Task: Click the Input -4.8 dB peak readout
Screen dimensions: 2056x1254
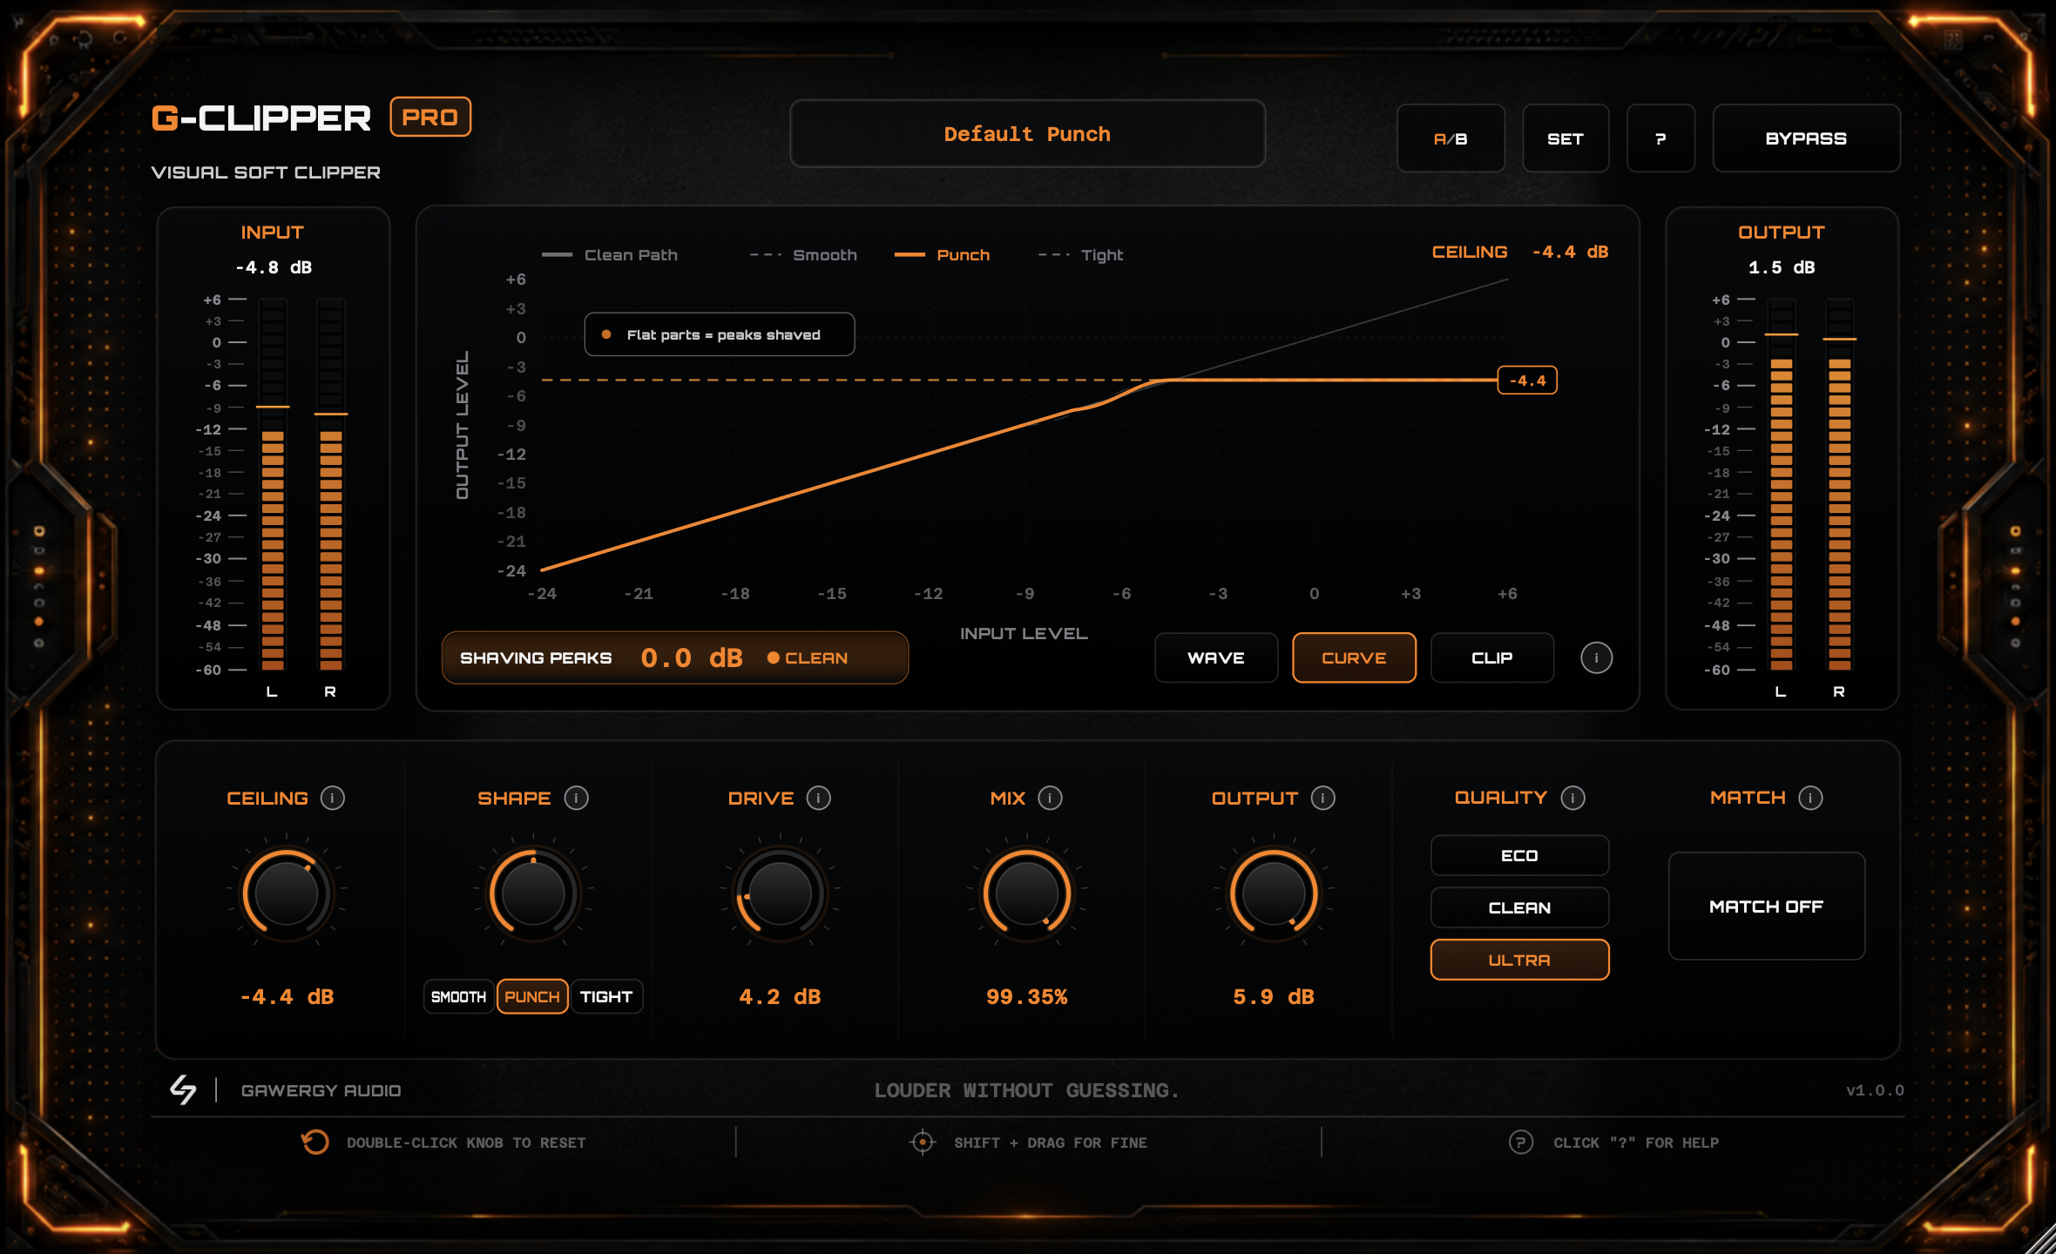Action: 274,267
